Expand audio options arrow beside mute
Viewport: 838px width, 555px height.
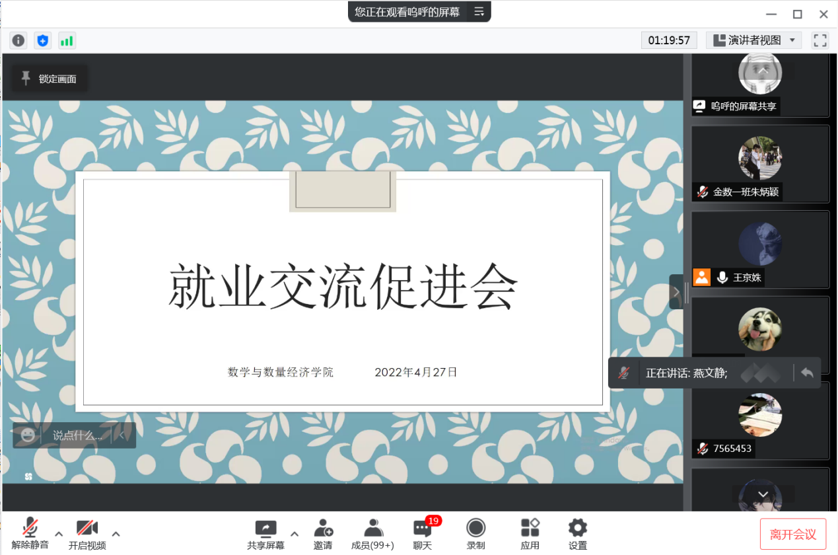pyautogui.click(x=59, y=534)
